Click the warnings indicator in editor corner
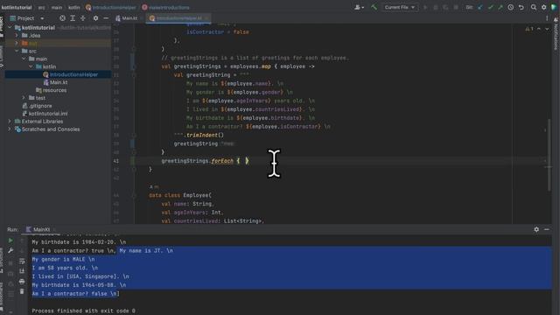This screenshot has height=315, width=560. tap(528, 29)
